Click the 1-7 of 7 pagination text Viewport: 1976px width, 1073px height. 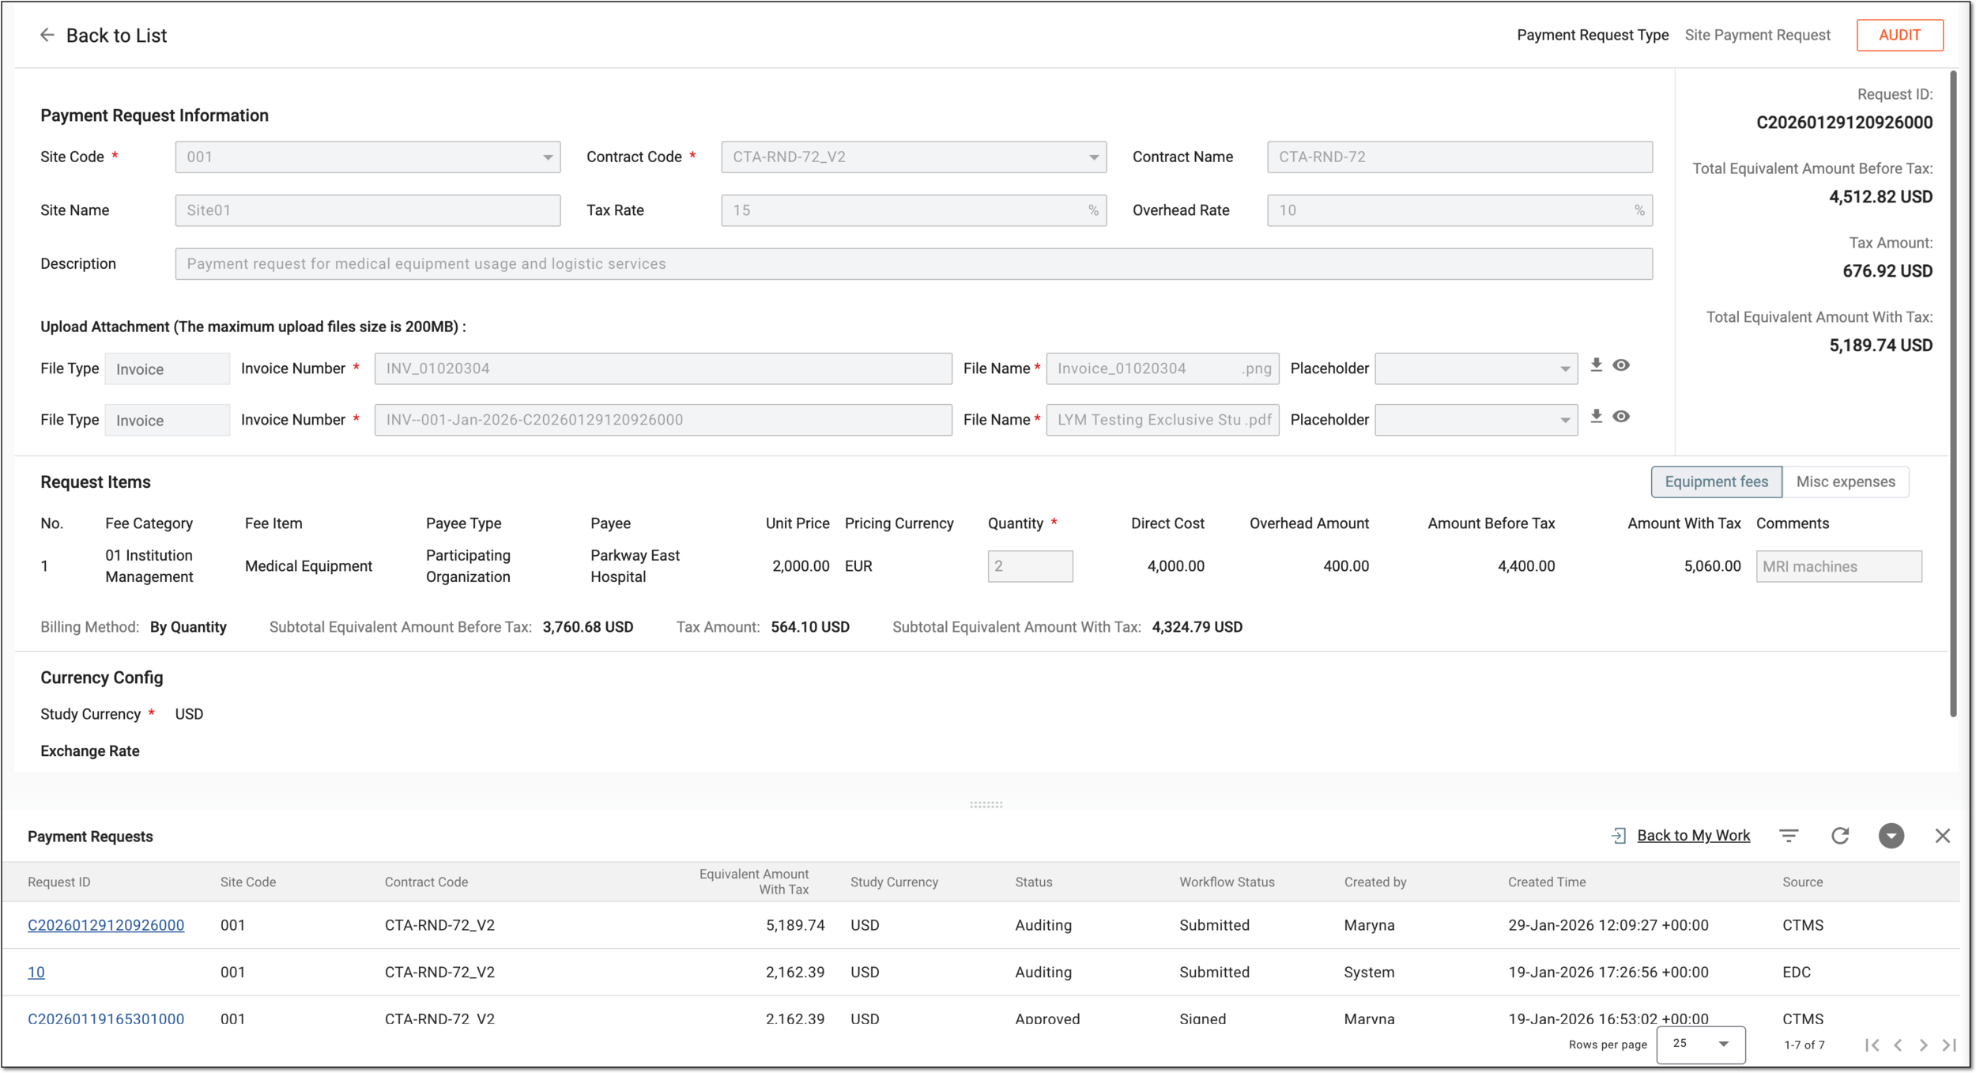(x=1804, y=1045)
